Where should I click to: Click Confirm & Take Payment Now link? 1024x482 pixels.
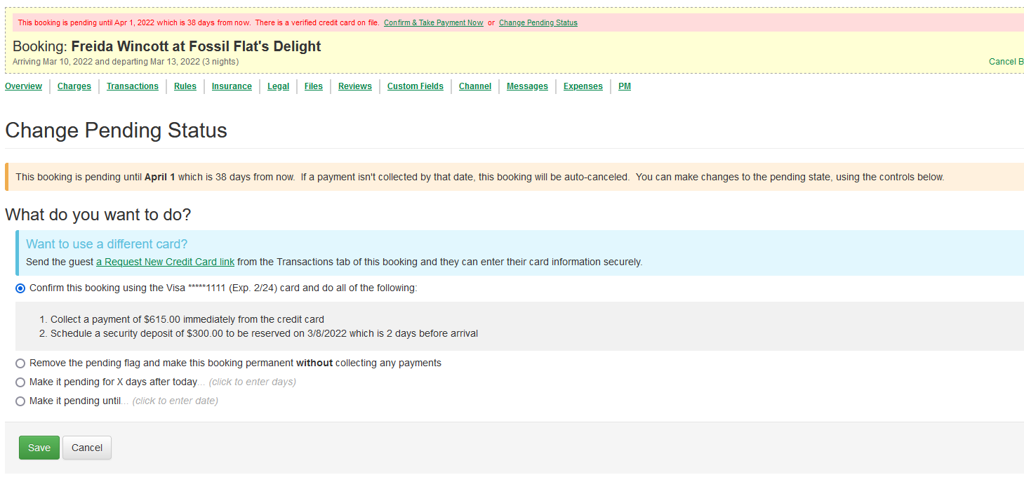(x=433, y=22)
